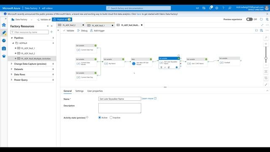Open the Manage toolbox hub icon
Image resolution: width=270 pixels, height=152 pixels.
pyautogui.click(x=4, y=49)
